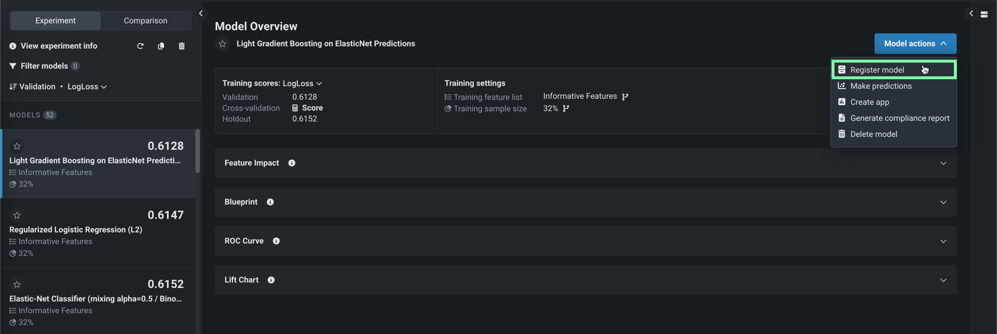Switch to the Comparison tab

[145, 21]
